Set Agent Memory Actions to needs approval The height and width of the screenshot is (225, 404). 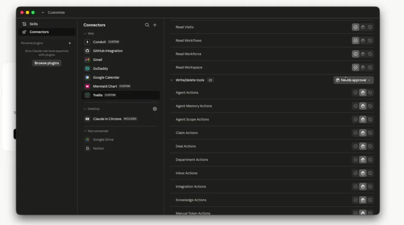363,106
